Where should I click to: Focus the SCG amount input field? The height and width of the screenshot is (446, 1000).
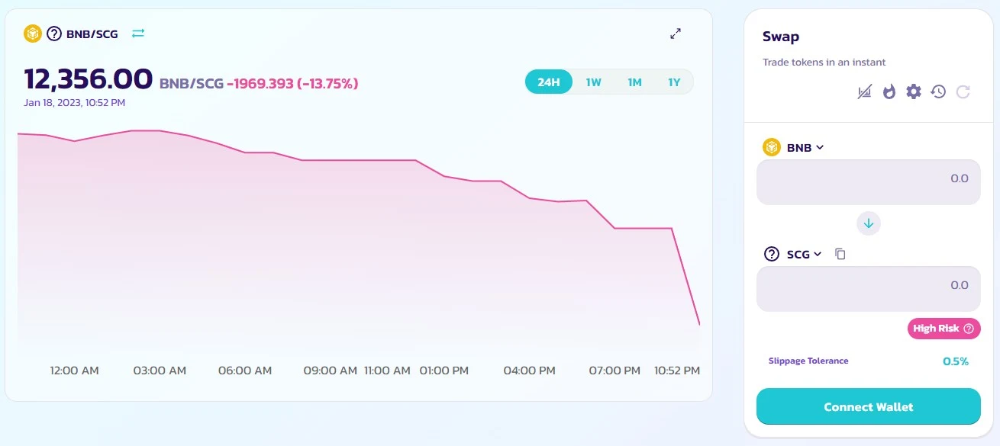point(869,288)
